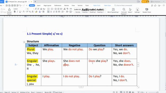Increase indent of the paragraph
This screenshot has height=93, width=166.
coord(58,9)
